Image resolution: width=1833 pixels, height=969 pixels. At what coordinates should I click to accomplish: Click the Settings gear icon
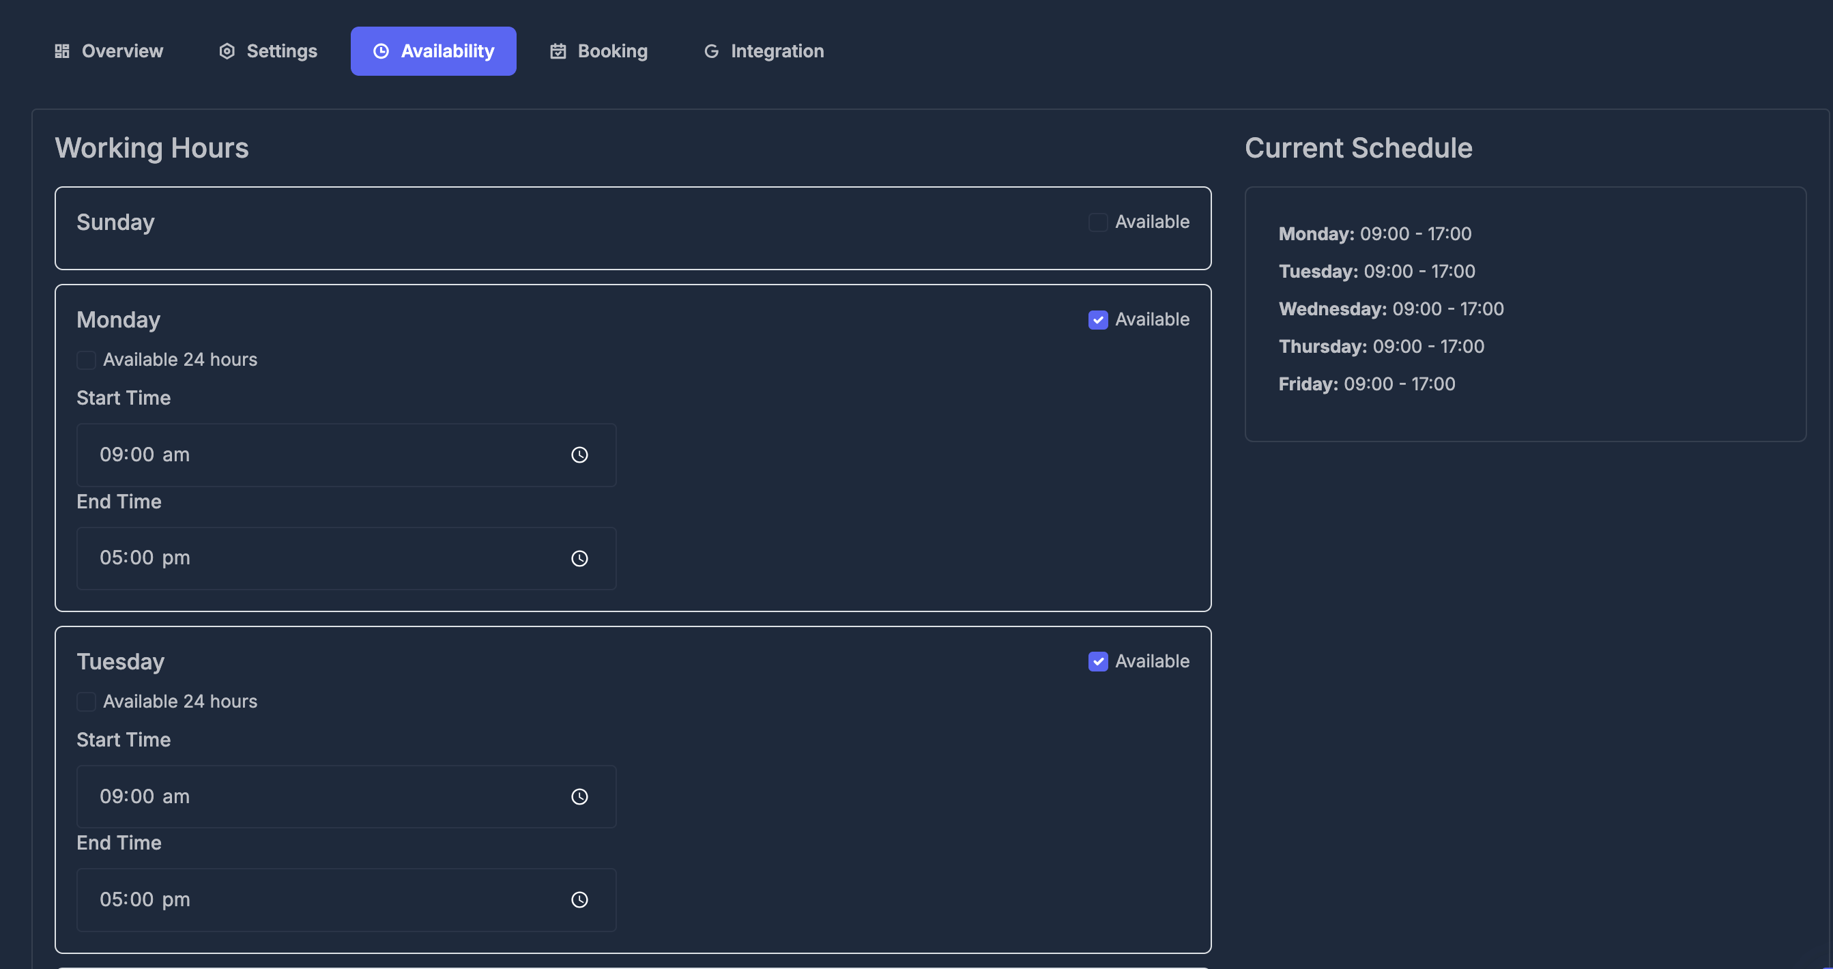pyautogui.click(x=227, y=51)
